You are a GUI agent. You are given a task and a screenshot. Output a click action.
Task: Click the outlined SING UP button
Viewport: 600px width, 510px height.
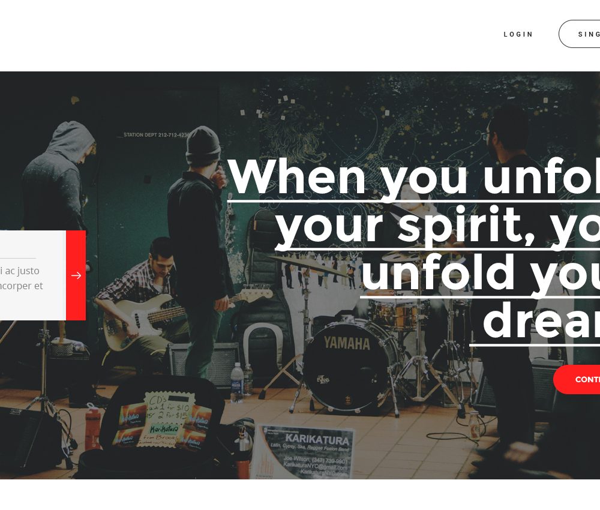click(580, 34)
